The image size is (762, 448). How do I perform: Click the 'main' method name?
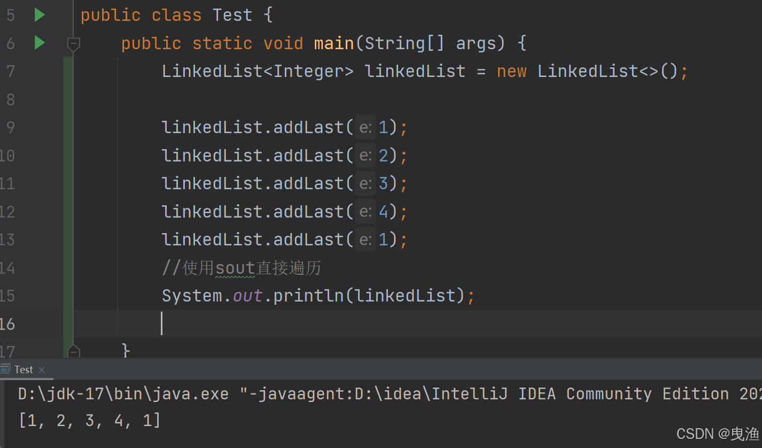(334, 43)
